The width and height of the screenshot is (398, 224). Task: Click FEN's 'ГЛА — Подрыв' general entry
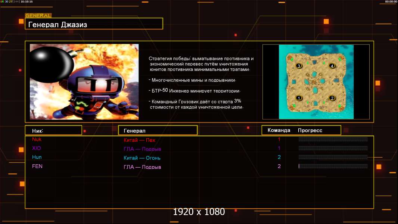142,167
